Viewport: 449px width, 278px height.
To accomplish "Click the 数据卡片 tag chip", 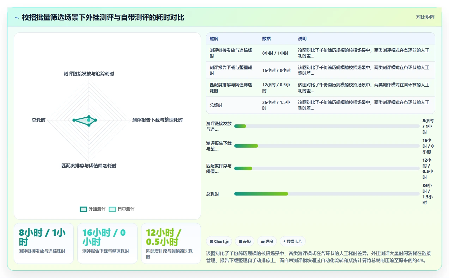I will pyautogui.click(x=292, y=241).
